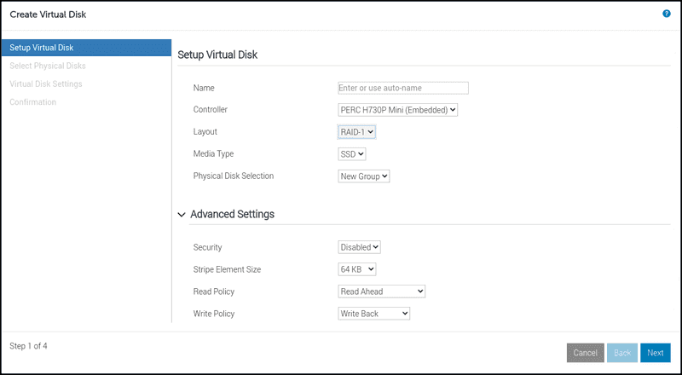Expand the Read Policy Read Ahead dropdown
Image resolution: width=682 pixels, height=375 pixels.
coord(381,291)
